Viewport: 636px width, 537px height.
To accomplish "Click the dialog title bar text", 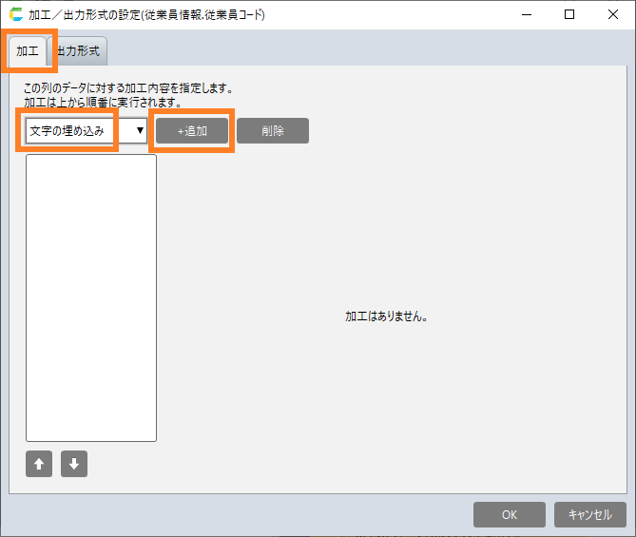I will [x=147, y=15].
